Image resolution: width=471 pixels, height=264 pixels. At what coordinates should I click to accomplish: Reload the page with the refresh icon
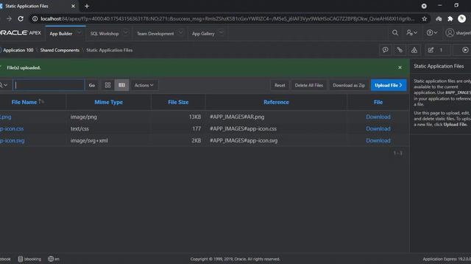click(x=21, y=19)
